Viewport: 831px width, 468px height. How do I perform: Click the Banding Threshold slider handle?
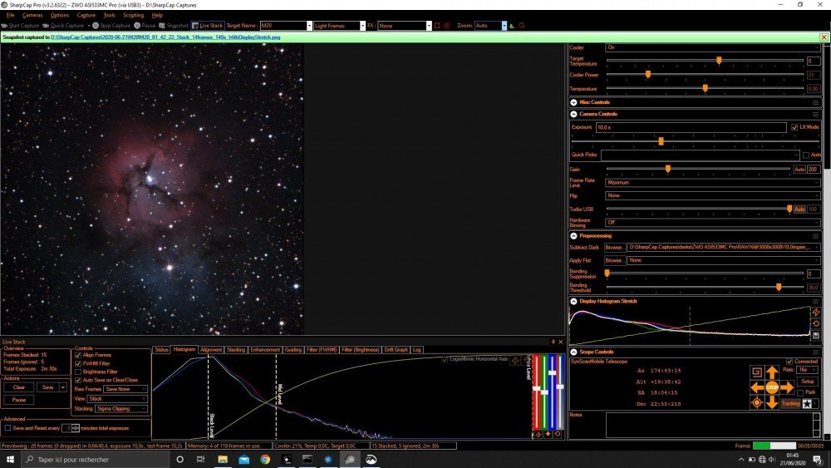(x=779, y=287)
